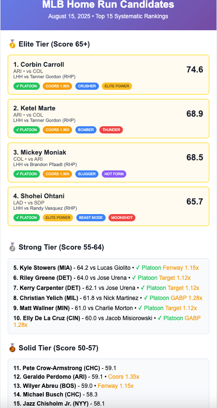This screenshot has height=408, width=217.
Task: Open the Corbin Carroll player name
Action: point(39,64)
